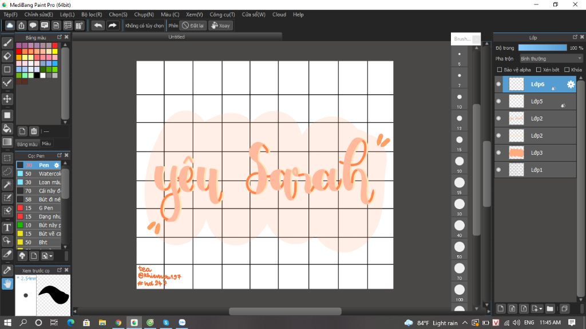The image size is (586, 329).
Task: Click the Lớp1 layer thumbnail
Action: pos(517,170)
